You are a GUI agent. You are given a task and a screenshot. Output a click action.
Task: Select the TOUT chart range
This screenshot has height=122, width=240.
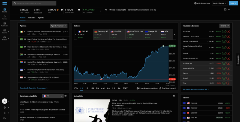click(x=125, y=88)
